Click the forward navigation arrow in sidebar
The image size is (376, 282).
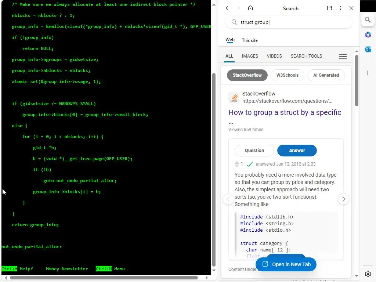239,8
